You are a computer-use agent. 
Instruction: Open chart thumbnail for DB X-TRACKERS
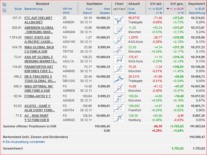tap(119, 79)
